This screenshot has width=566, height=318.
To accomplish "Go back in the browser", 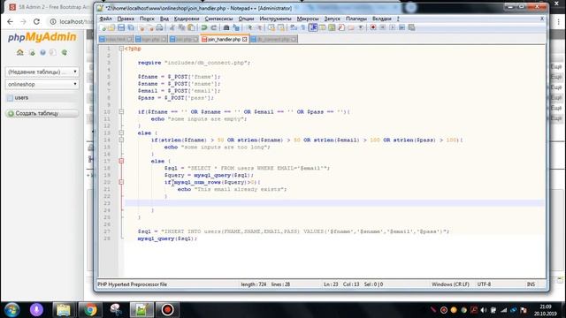I will pos(10,21).
